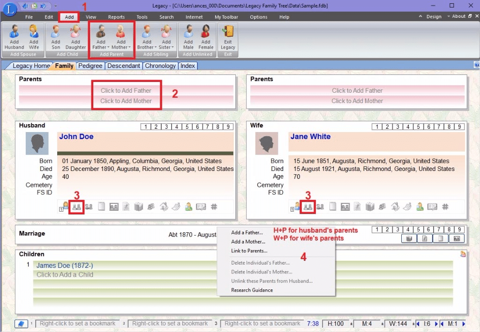Click the children settings icon beside Children

point(463,254)
